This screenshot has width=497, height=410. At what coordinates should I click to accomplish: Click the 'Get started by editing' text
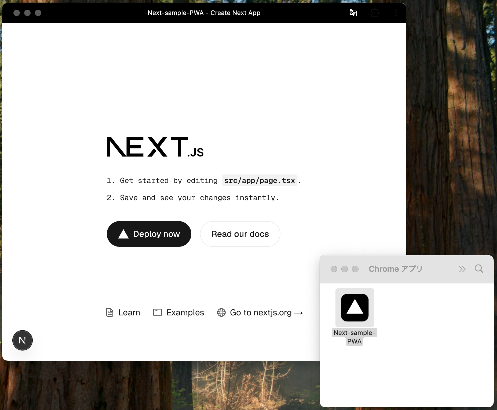[x=169, y=181]
